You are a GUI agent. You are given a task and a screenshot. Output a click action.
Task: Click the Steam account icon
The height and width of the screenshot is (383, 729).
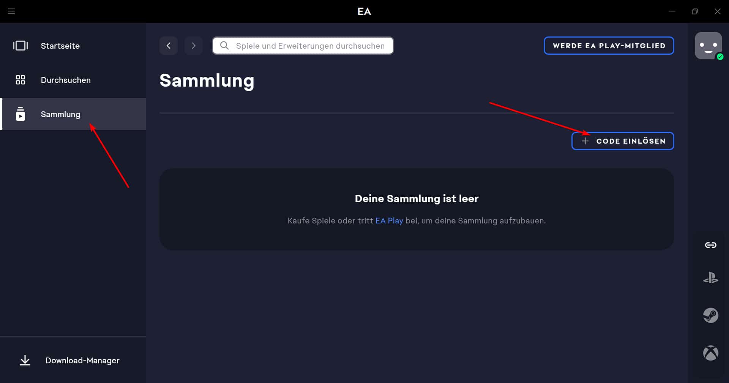click(x=711, y=315)
